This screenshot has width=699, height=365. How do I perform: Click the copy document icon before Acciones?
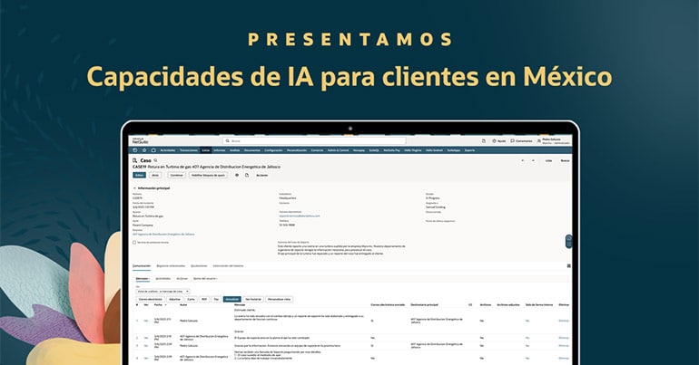pos(247,175)
